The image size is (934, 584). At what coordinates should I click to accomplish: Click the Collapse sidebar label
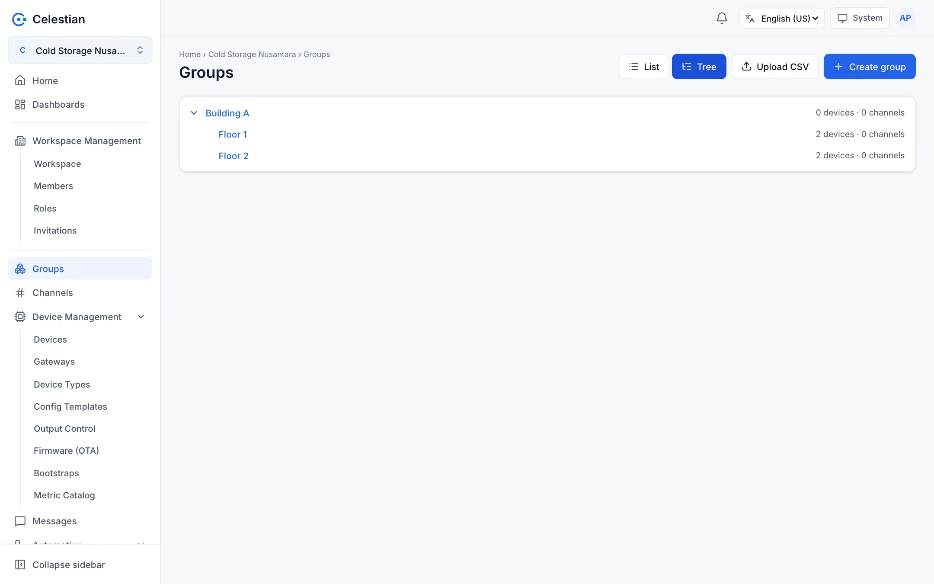(68, 565)
